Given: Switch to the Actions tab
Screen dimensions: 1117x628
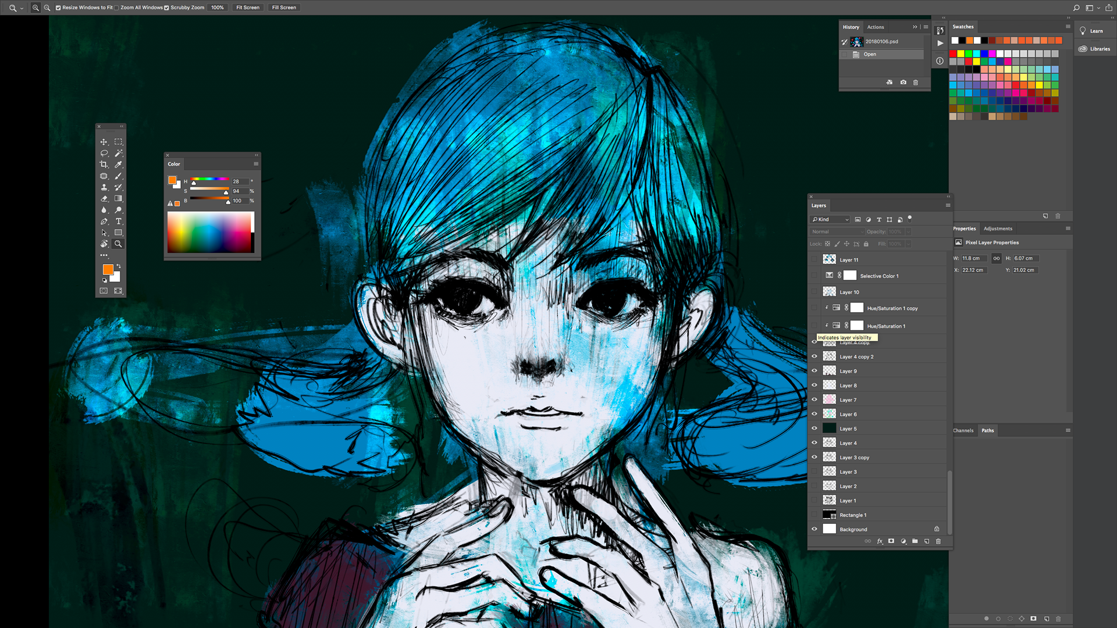Looking at the screenshot, I should [875, 27].
